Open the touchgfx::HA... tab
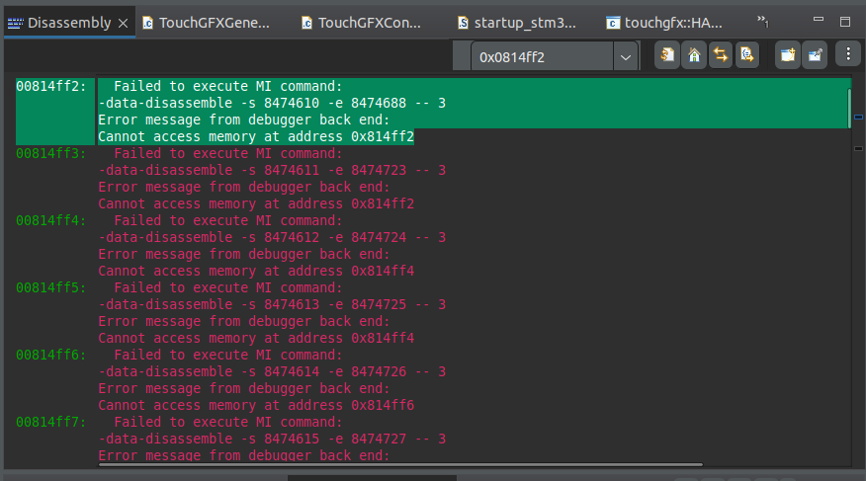 (x=675, y=22)
